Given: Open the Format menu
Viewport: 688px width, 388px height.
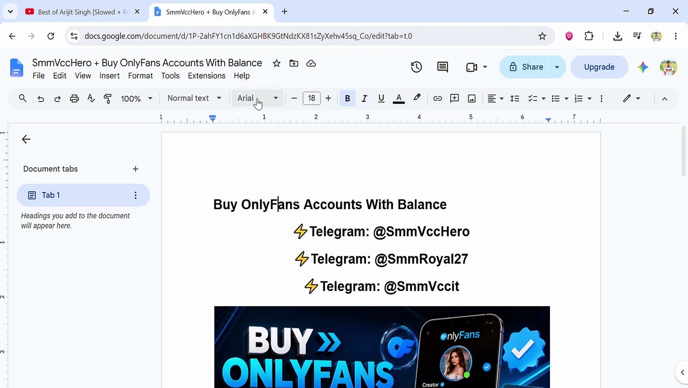Looking at the screenshot, I should [140, 76].
